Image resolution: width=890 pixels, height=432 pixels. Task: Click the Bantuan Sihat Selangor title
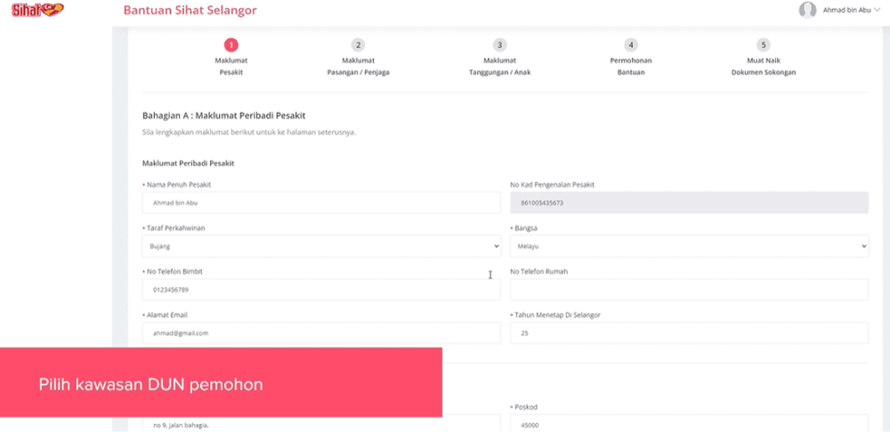[x=190, y=10]
